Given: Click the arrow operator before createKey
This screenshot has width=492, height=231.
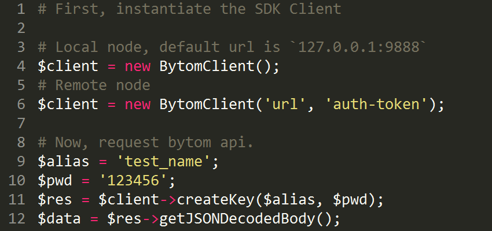Looking at the screenshot, I should point(168,200).
